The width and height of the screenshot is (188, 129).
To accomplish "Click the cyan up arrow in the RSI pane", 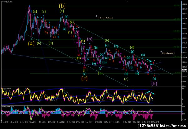I will [148, 92].
